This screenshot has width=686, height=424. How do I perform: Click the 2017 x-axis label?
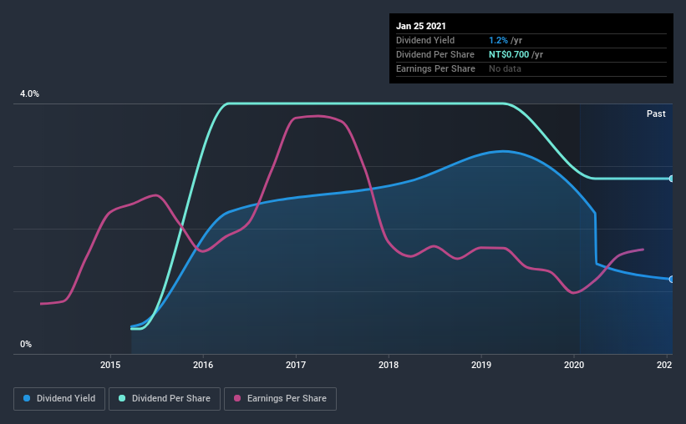pos(296,365)
